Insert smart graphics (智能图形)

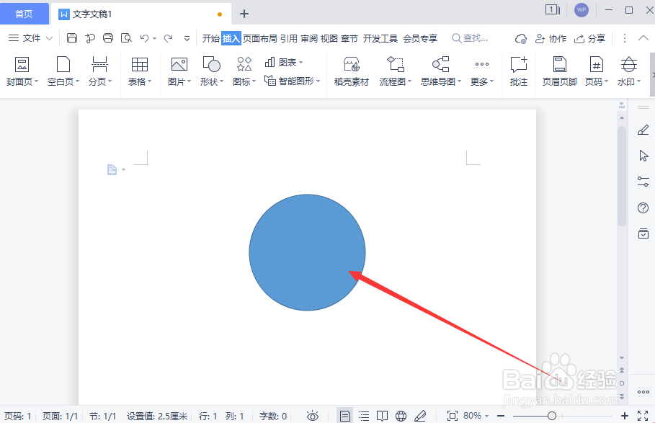click(x=292, y=81)
